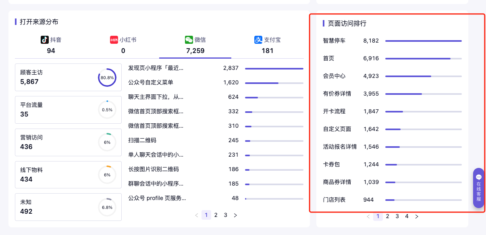Screen dimensions: 486x235
Task: Click the Xiaohongshu (小红书) icon
Action: pyautogui.click(x=114, y=40)
